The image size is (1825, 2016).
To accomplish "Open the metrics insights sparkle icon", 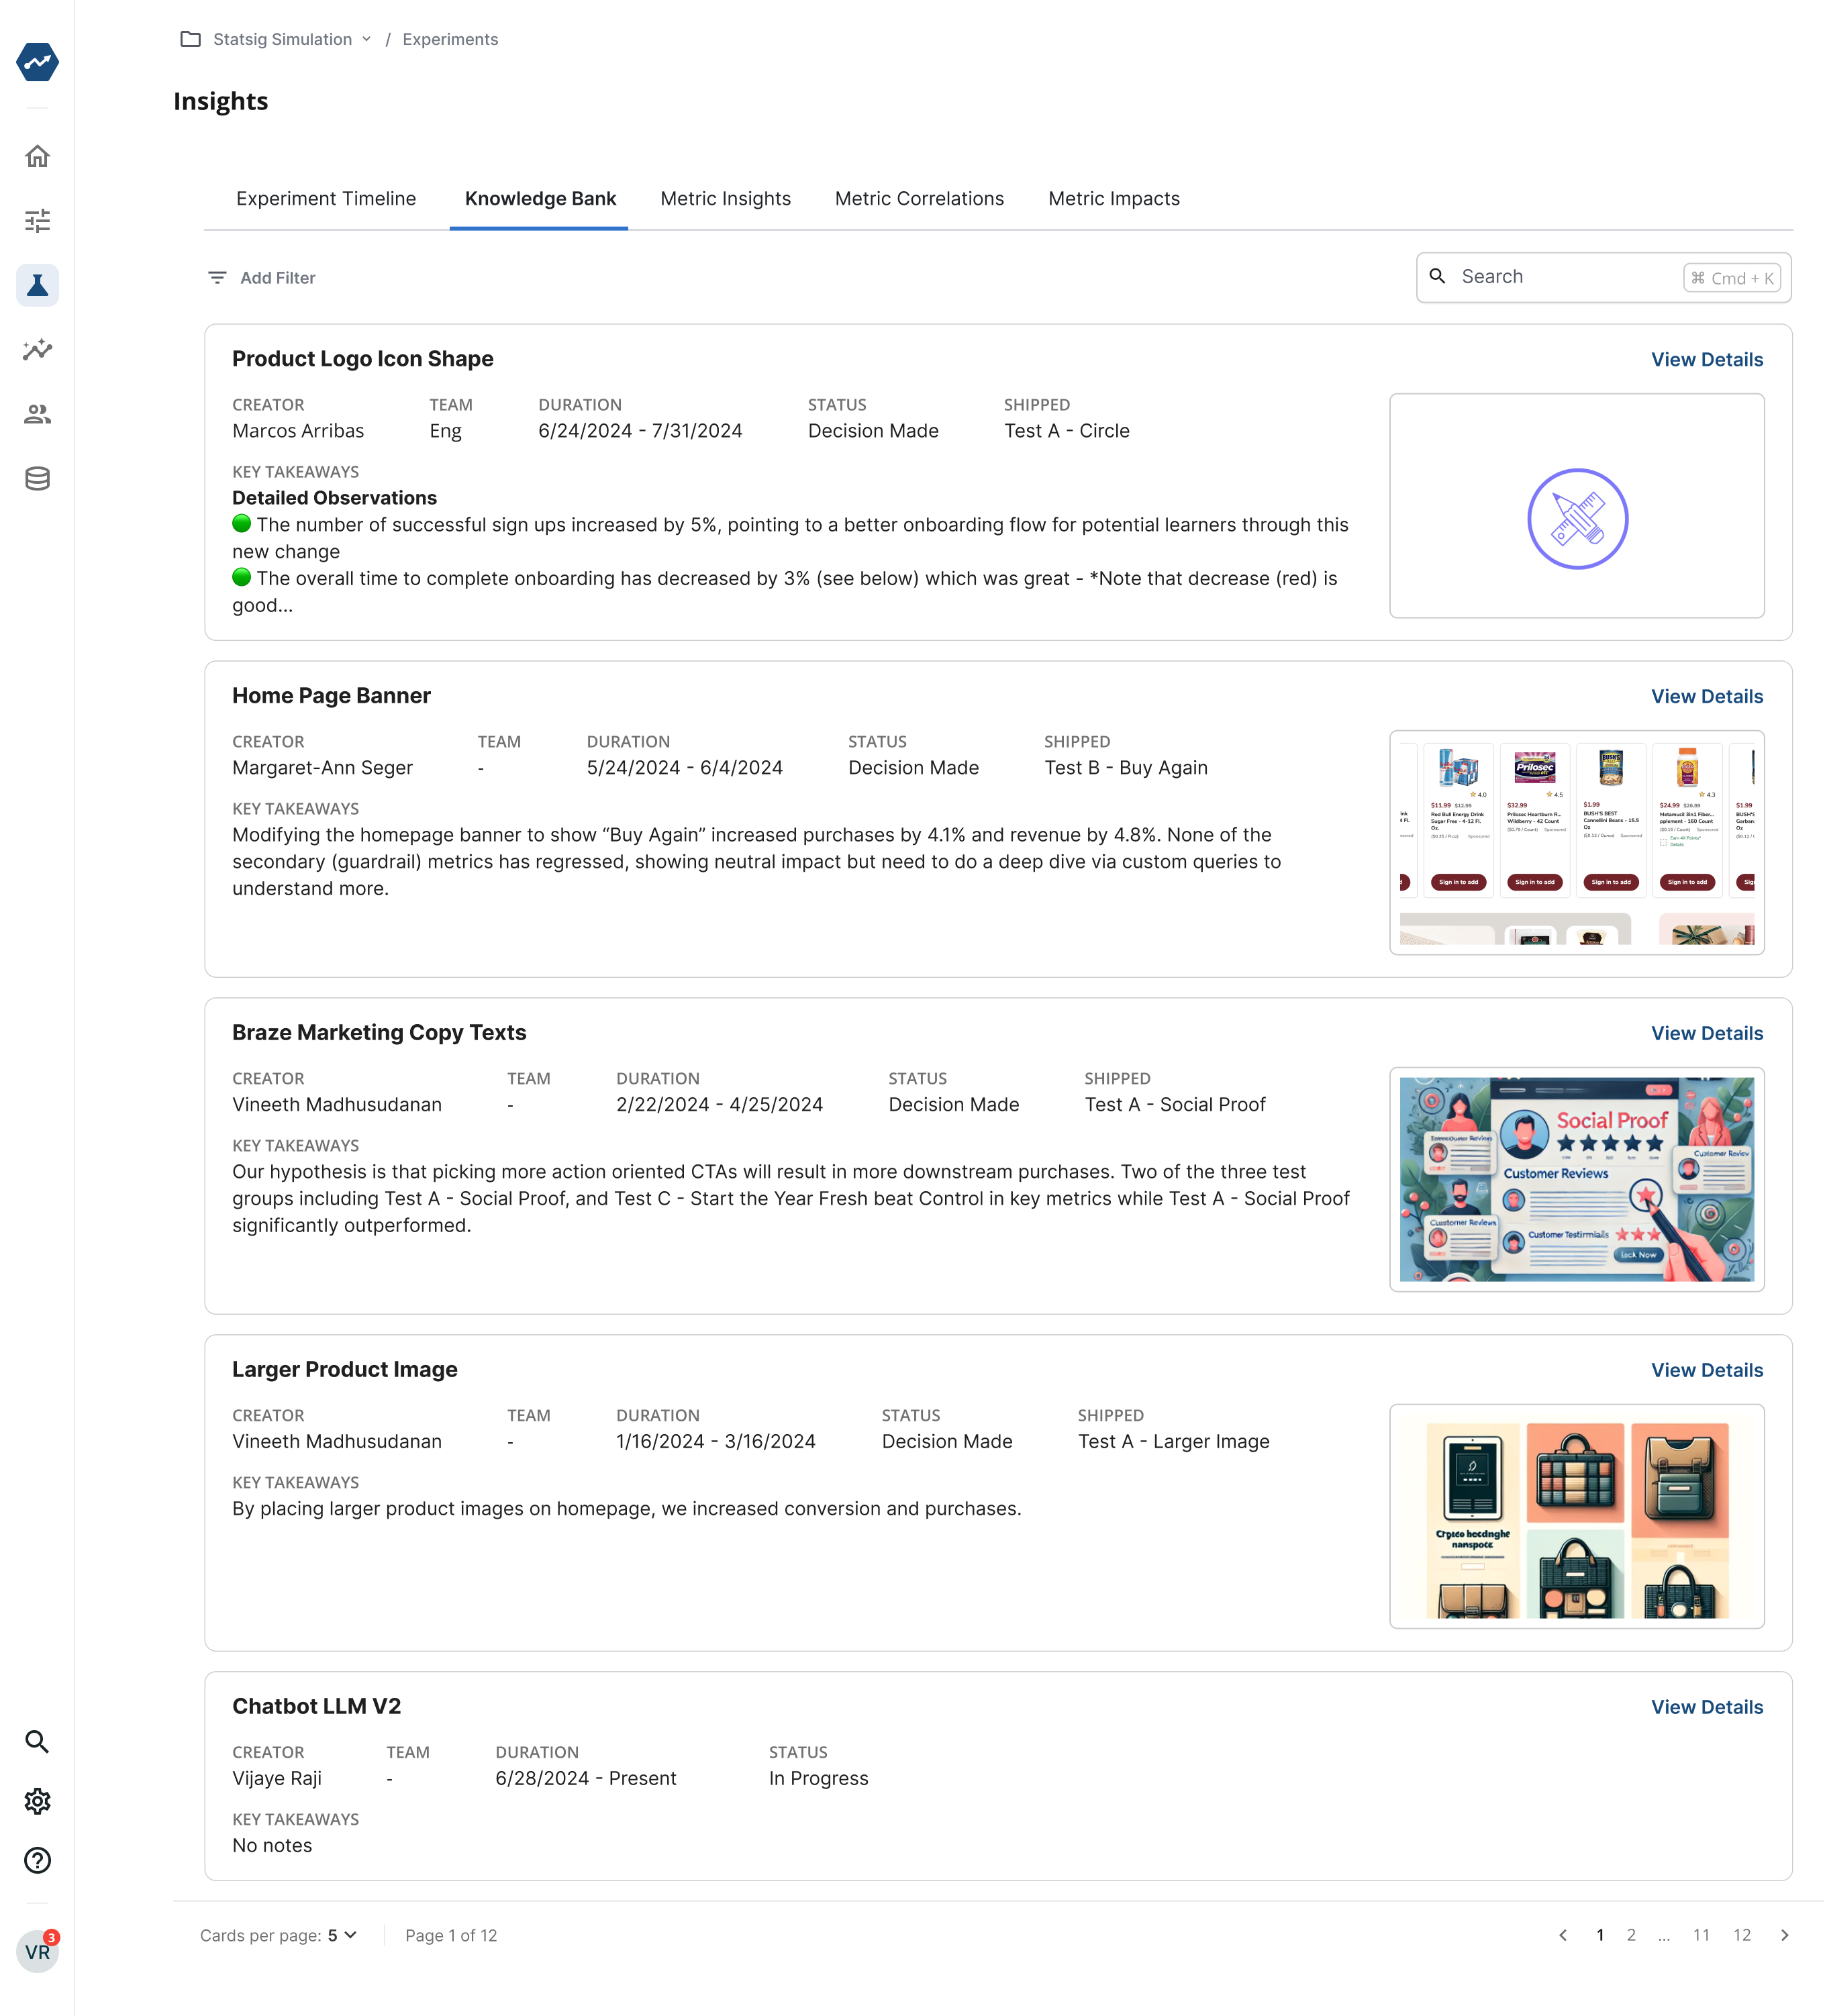I will tap(37, 350).
